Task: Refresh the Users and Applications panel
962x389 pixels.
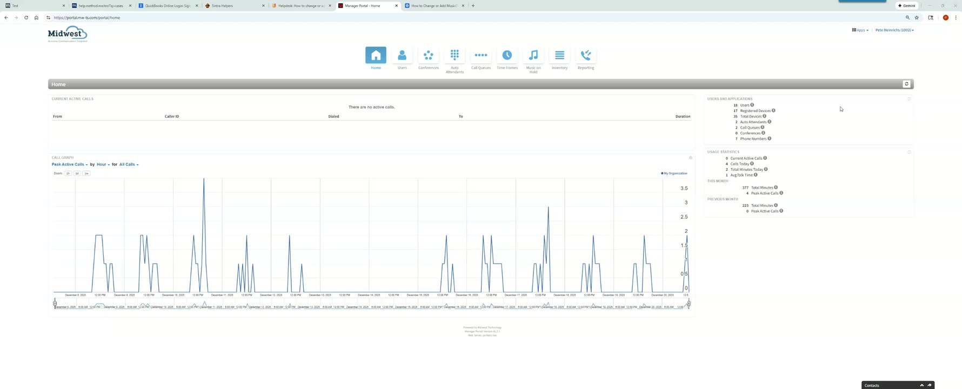Action: point(909,99)
